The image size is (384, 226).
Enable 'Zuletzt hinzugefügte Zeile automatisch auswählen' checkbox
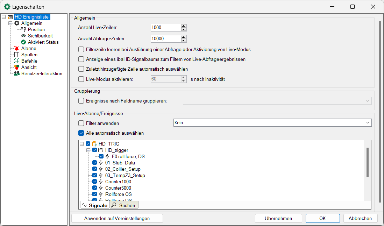(x=81, y=69)
